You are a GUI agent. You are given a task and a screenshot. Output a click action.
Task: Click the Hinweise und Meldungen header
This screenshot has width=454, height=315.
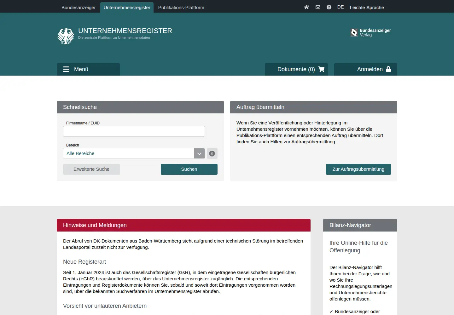183,225
